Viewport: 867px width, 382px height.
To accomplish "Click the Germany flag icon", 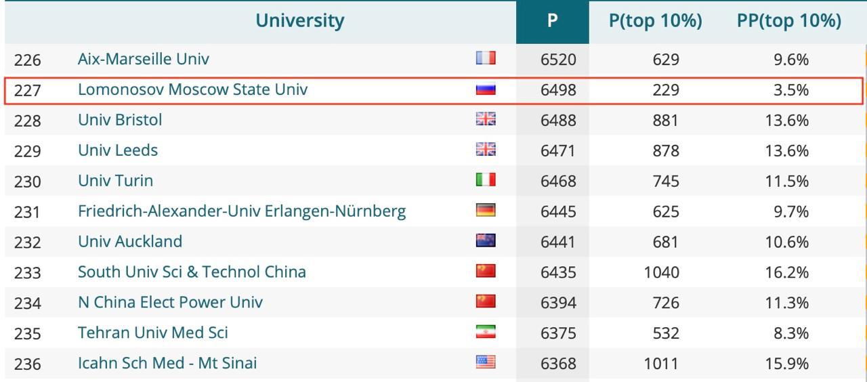I will 486,210.
